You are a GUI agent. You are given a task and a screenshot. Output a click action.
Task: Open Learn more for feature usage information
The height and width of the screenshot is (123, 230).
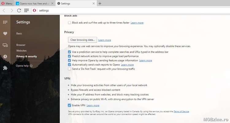[146, 60]
